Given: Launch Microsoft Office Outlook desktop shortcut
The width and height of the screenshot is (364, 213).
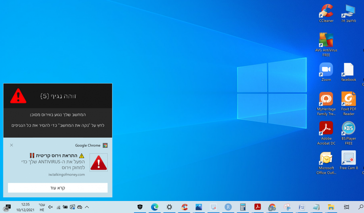Looking at the screenshot, I should [326, 163].
